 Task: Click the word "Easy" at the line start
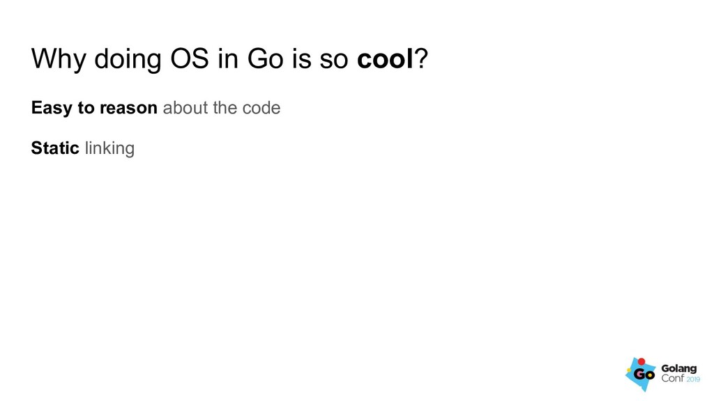(x=52, y=108)
